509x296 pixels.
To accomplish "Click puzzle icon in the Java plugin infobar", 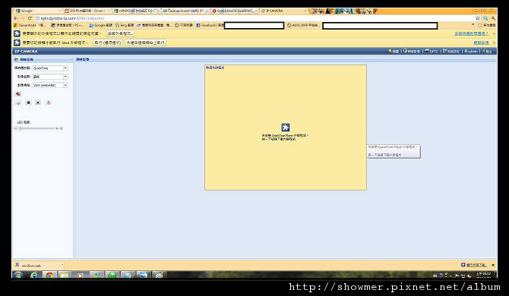I will (17, 43).
